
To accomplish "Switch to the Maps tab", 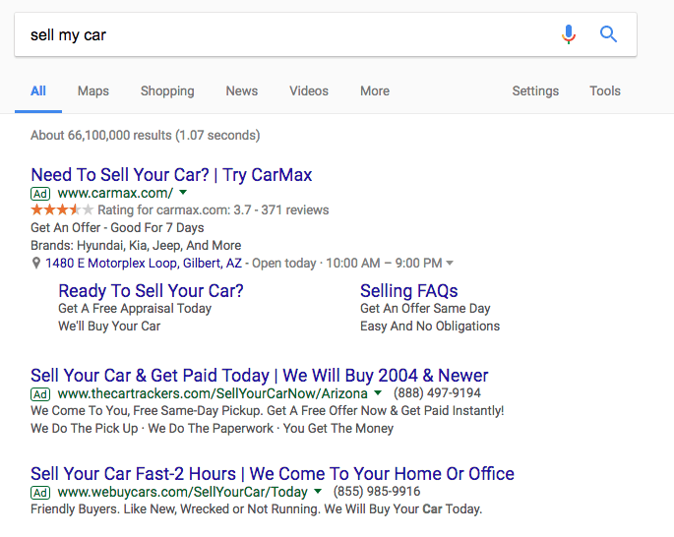I will (93, 91).
